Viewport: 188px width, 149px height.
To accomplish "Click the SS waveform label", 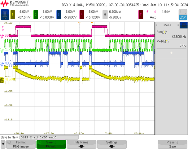I will tap(7, 35).
